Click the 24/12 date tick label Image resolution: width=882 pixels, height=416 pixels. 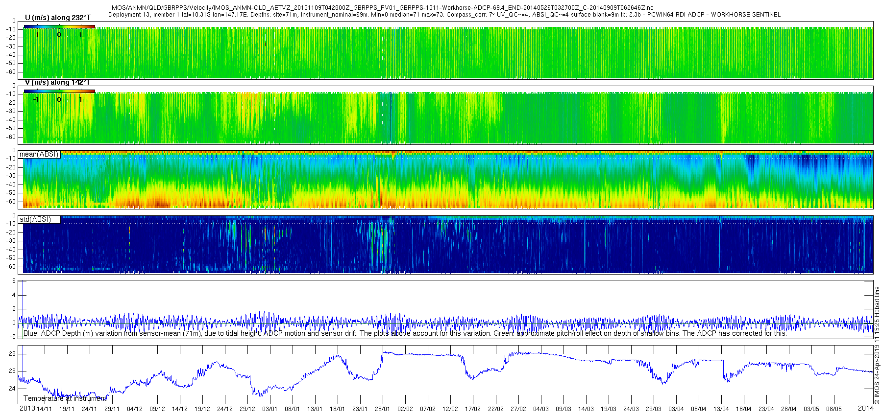coord(224,409)
